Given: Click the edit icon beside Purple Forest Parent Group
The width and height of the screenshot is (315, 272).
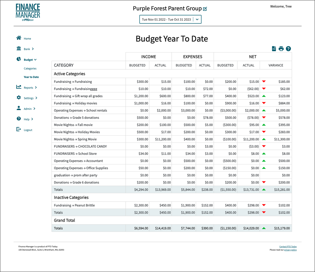Looking at the screenshot, I should pyautogui.click(x=205, y=9).
